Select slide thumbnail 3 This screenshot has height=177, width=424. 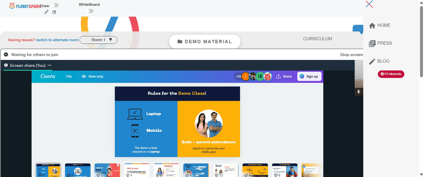(107, 170)
